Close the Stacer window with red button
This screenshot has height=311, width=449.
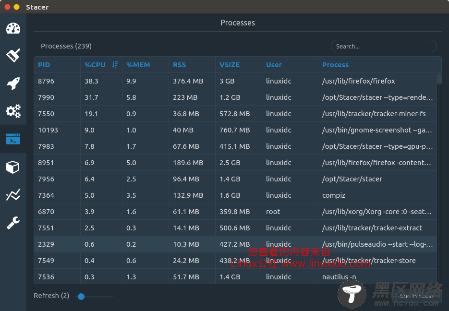[8, 7]
